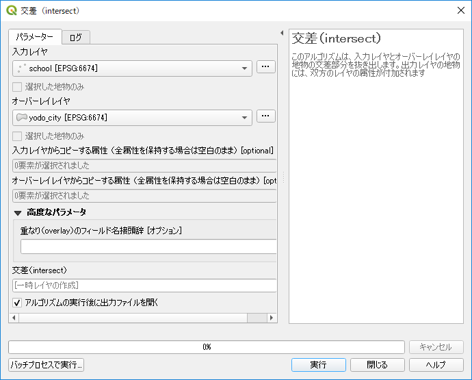Enable 選択した地物のみ under 入力レイヤ
The width and height of the screenshot is (472, 380).
(17, 87)
